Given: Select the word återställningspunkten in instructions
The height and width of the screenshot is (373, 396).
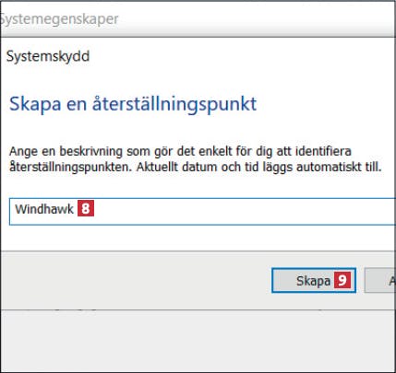Looking at the screenshot, I should tap(71, 168).
